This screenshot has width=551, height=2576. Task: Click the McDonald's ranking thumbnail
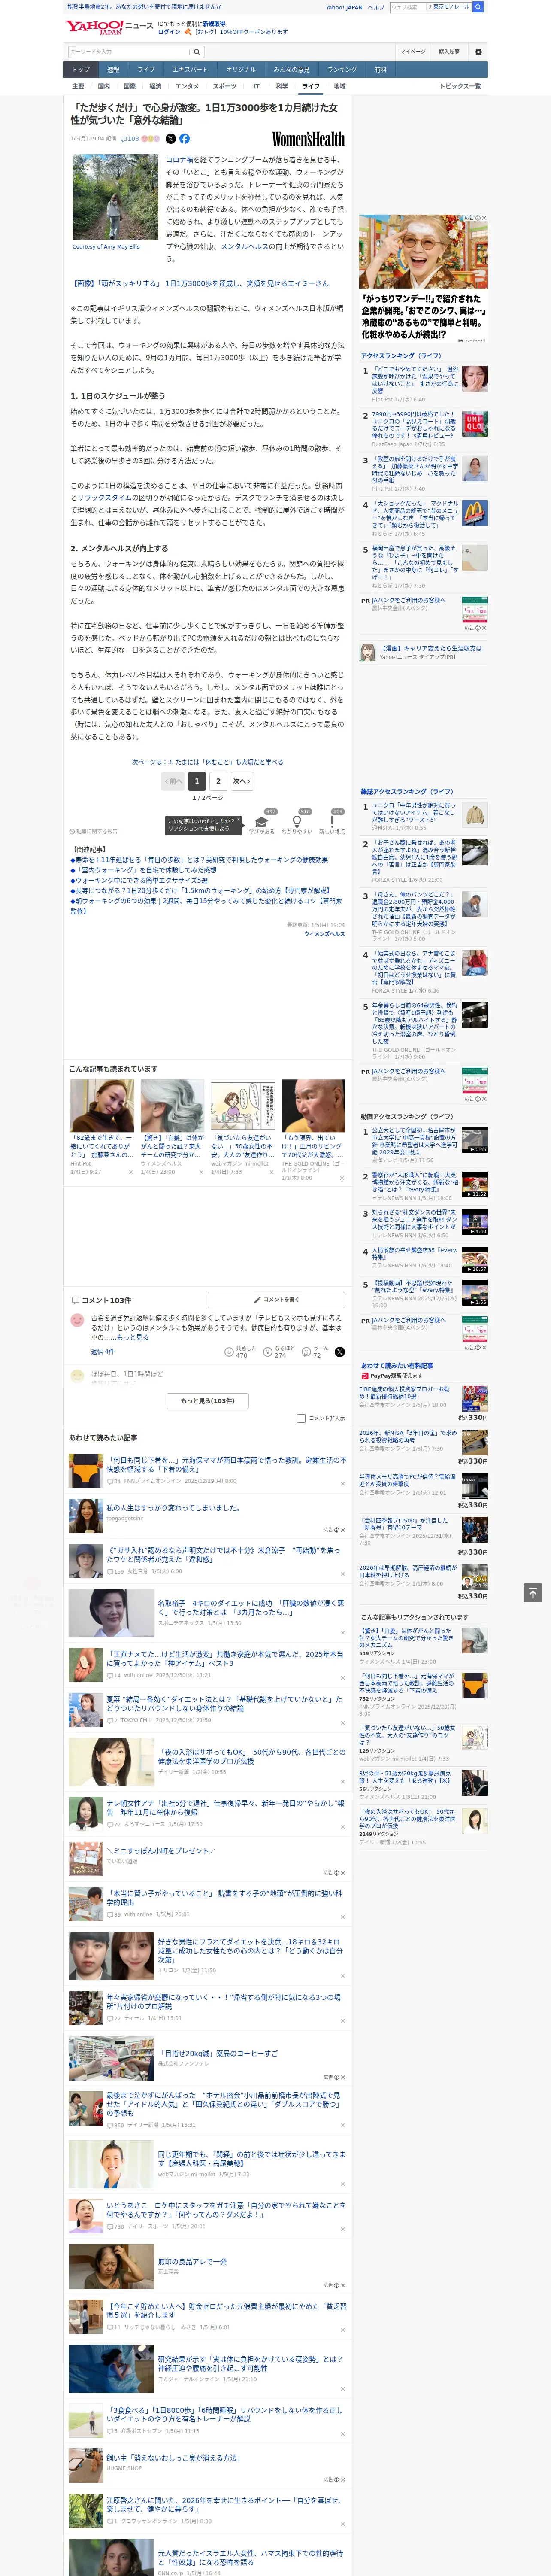click(475, 513)
